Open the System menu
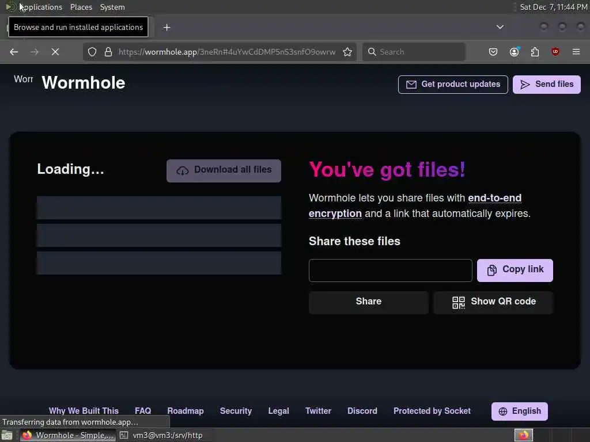 (112, 7)
